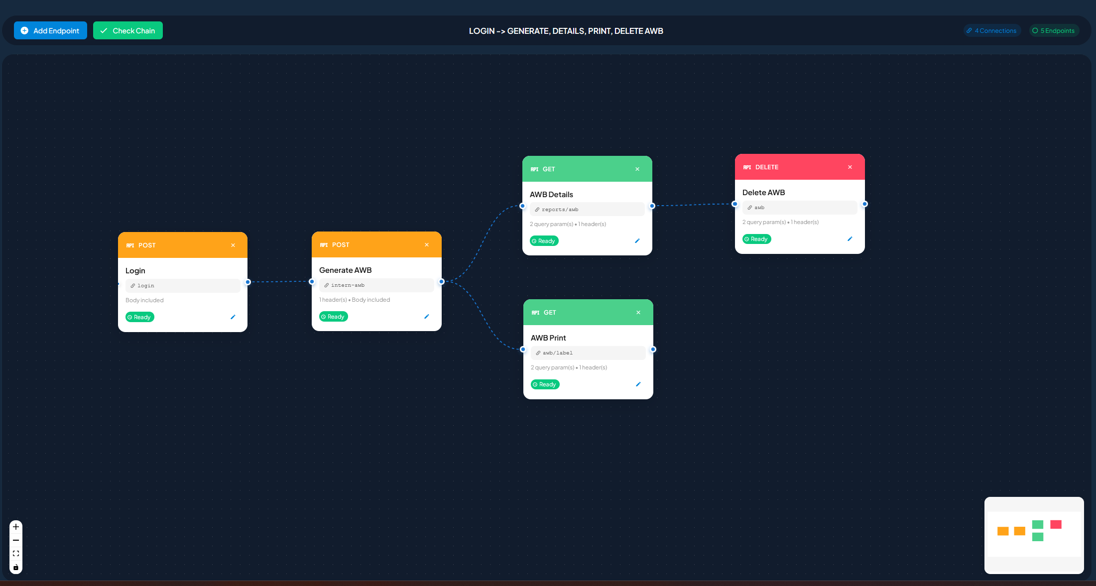Image resolution: width=1096 pixels, height=586 pixels.
Task: Fit the chain to view
Action: pos(16,553)
